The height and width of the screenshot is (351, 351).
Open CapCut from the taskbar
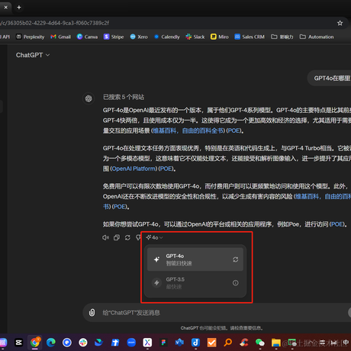pos(19,343)
